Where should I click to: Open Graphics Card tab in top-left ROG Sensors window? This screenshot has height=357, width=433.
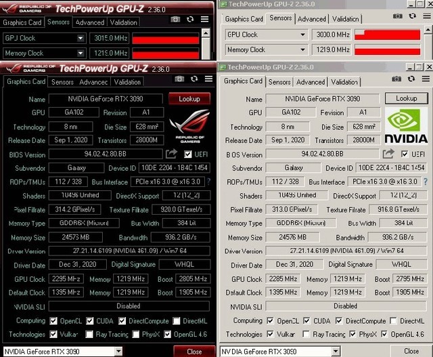(22, 22)
